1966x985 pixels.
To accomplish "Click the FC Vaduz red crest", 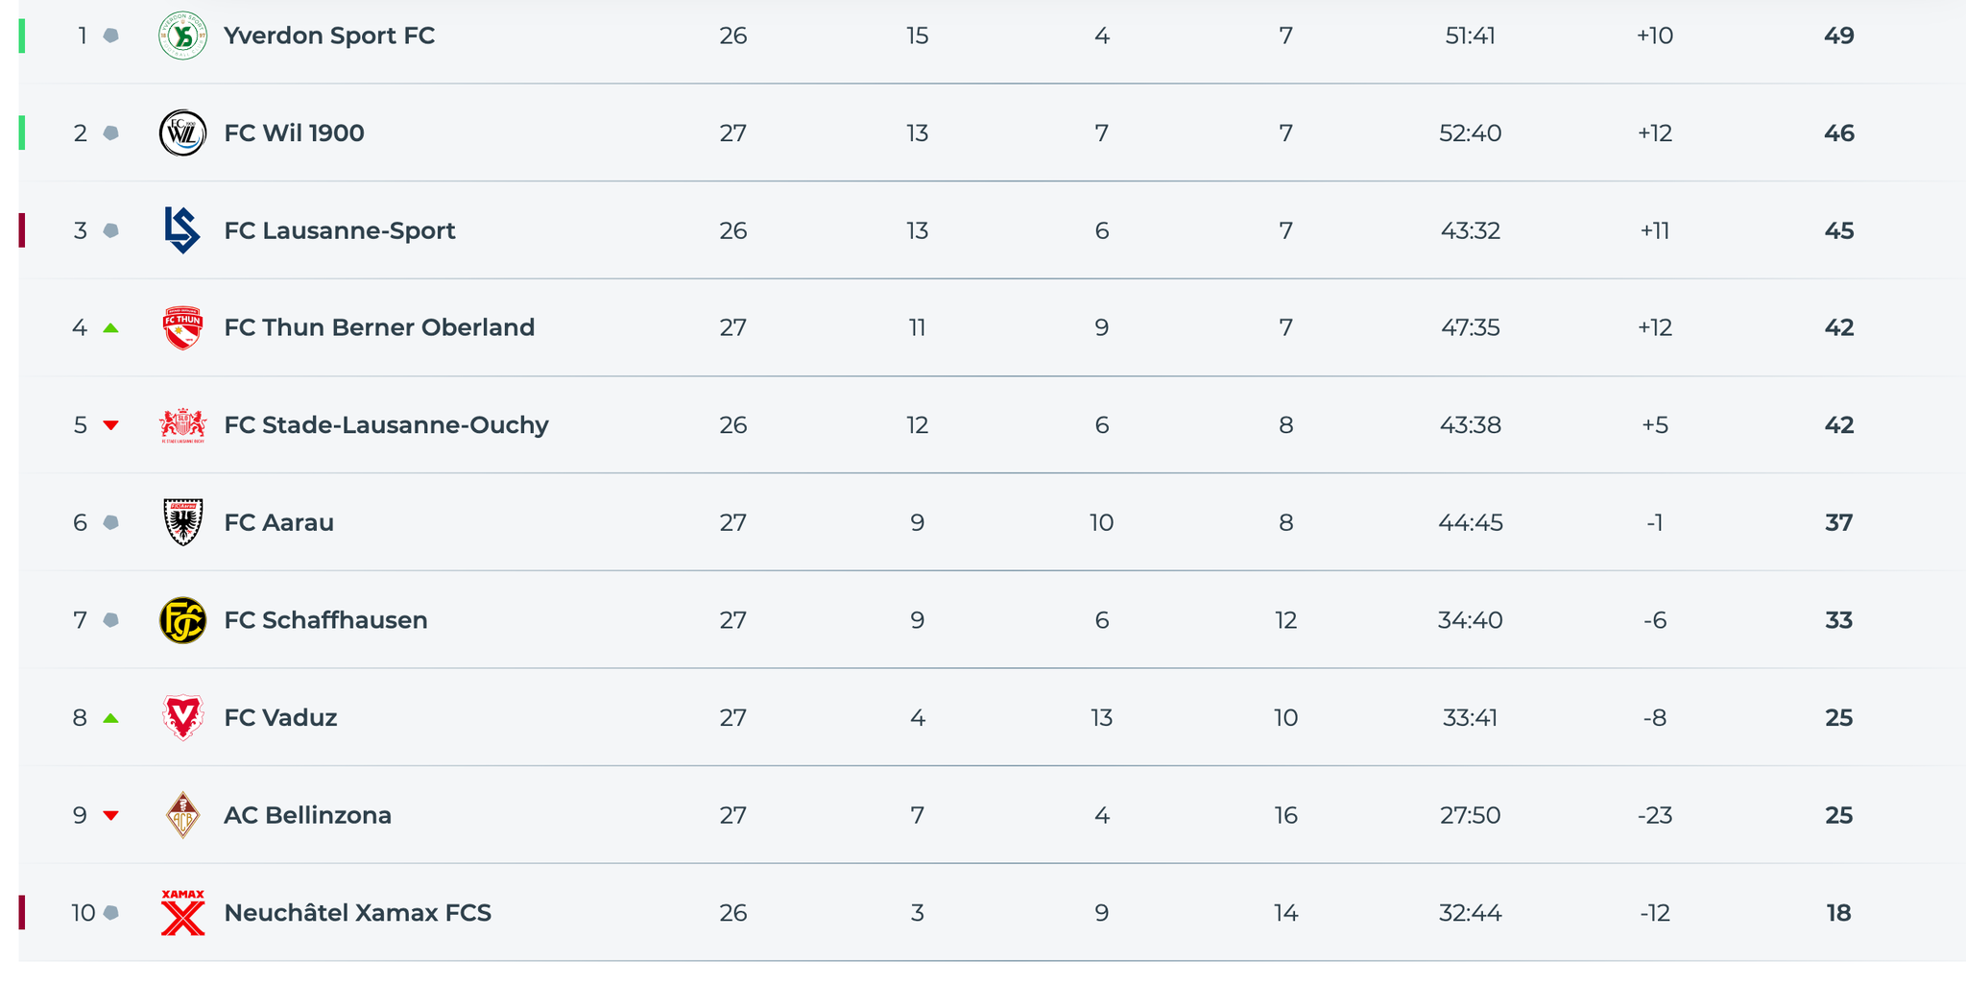I will [x=182, y=718].
